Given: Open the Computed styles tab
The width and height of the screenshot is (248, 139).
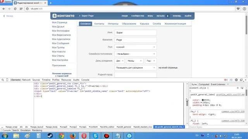Looking at the screenshot, I should 204,85.
